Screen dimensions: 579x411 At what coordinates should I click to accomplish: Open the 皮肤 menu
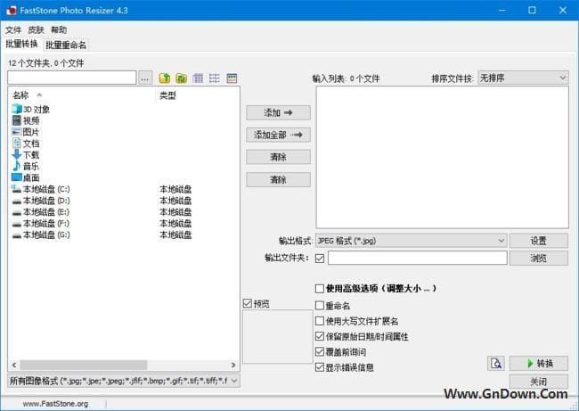[37, 30]
